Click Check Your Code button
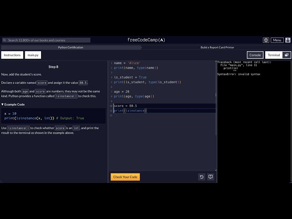 click(125, 177)
